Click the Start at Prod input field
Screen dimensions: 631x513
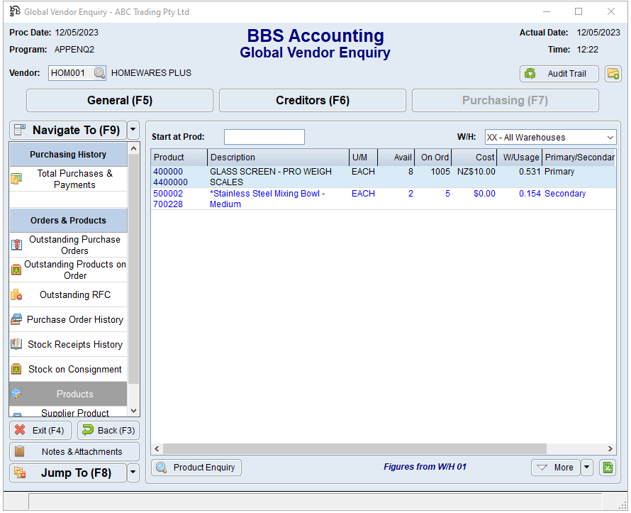click(x=264, y=137)
